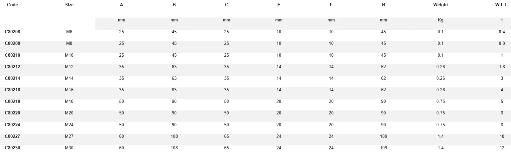Viewport: 511px width, 152px height.
Task: Click the W.L.L. column header
Action: (x=502, y=5)
